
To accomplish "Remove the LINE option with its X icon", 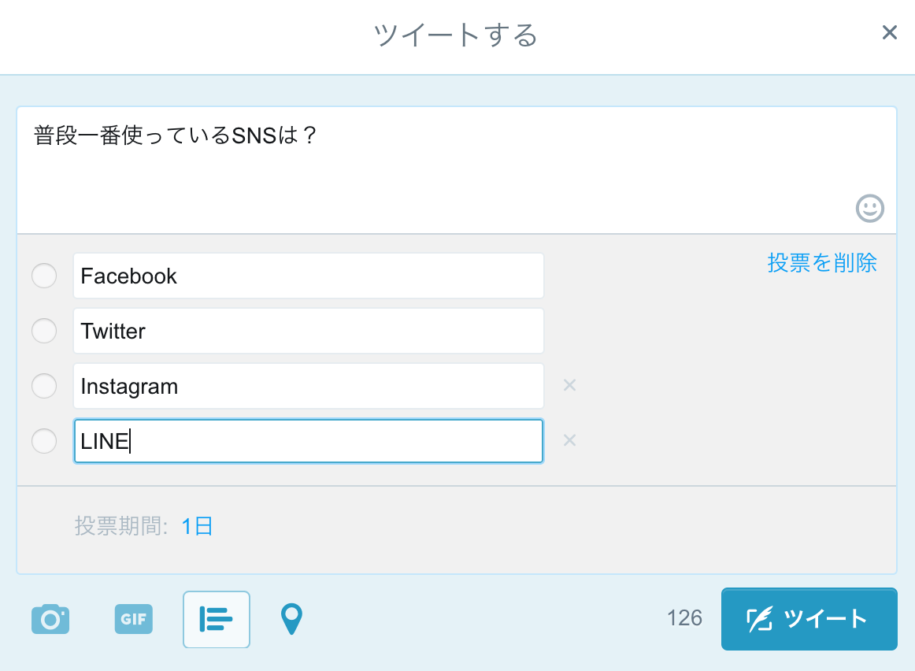I will tap(569, 440).
